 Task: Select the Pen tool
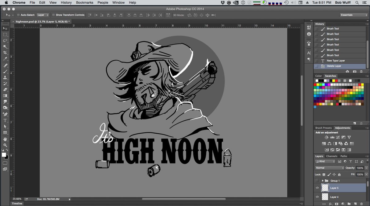[x=5, y=114]
